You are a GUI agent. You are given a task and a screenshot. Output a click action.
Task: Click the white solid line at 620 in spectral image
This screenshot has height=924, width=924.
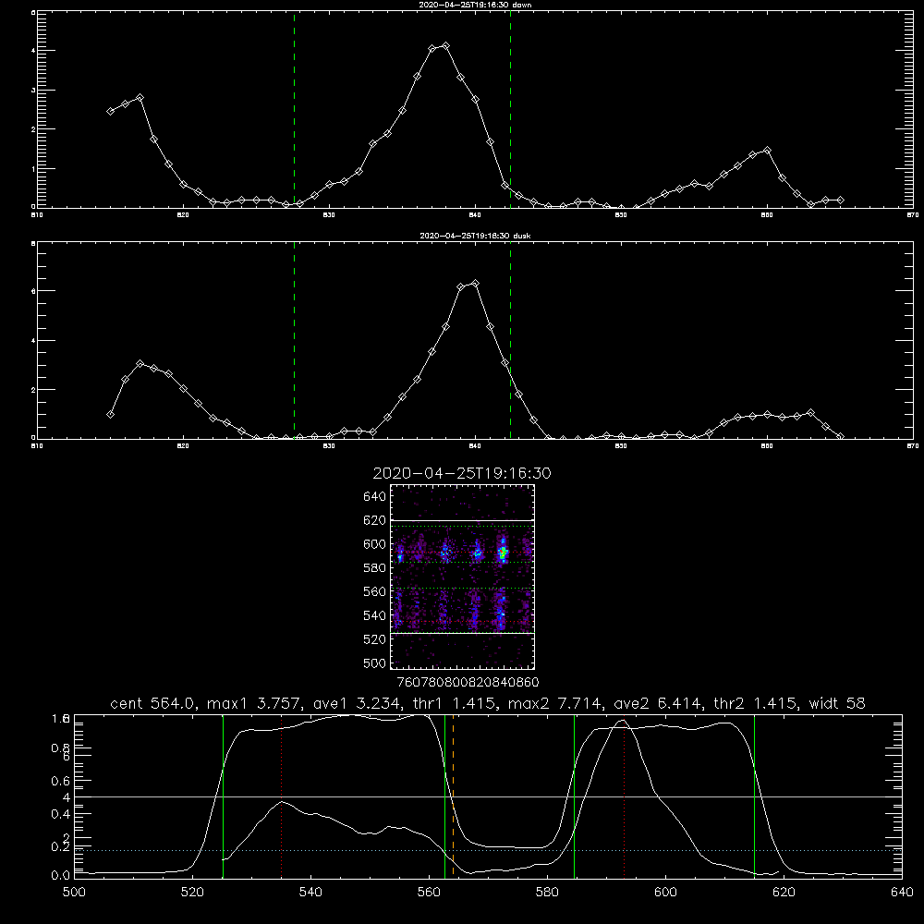click(x=462, y=520)
